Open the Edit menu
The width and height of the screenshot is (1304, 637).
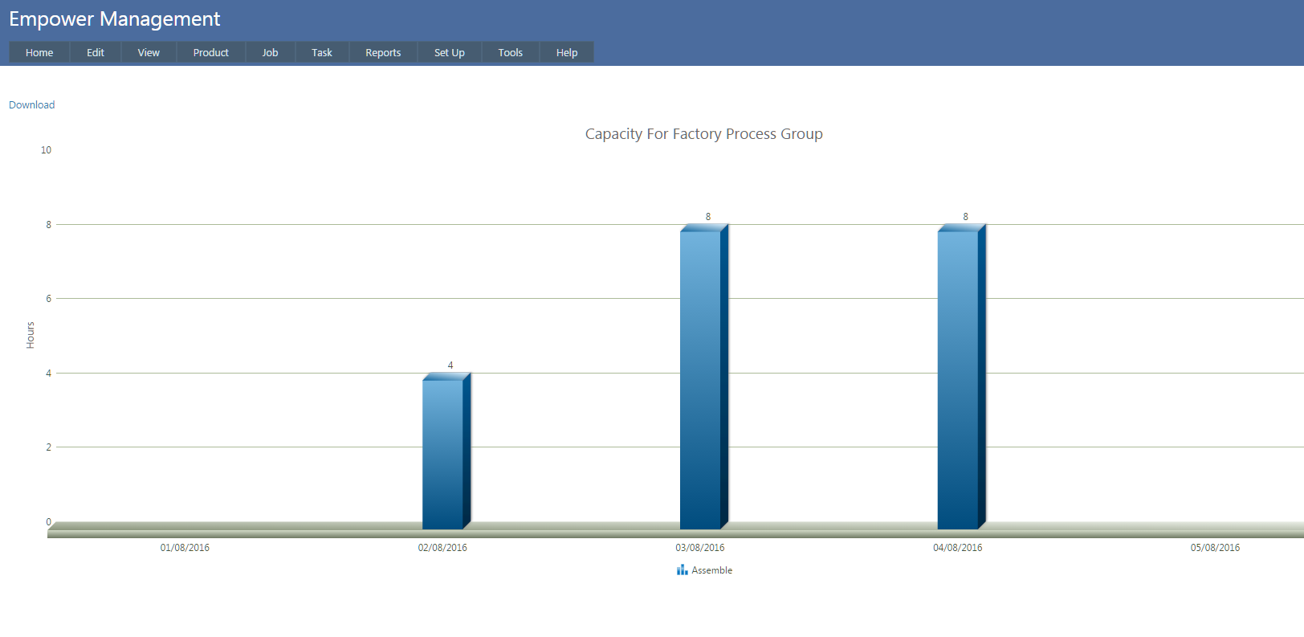pos(96,52)
